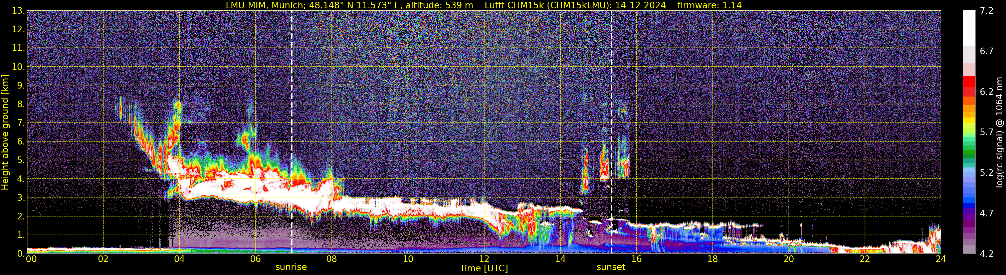Click the y-axis tick label '6.'
The image size is (1006, 275).
tap(21, 142)
